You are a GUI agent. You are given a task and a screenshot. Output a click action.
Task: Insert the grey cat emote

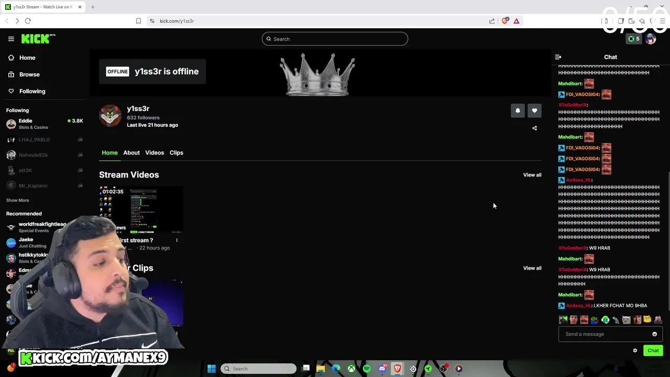[626, 319]
